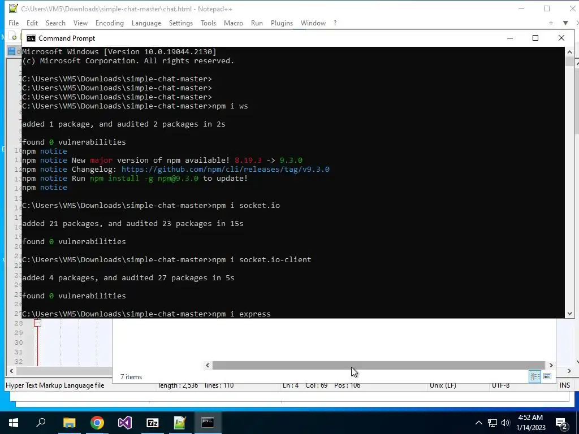Click line number 30 in Notepad++ margin
Screen dimensions: 579x434
pyautogui.click(x=19, y=342)
